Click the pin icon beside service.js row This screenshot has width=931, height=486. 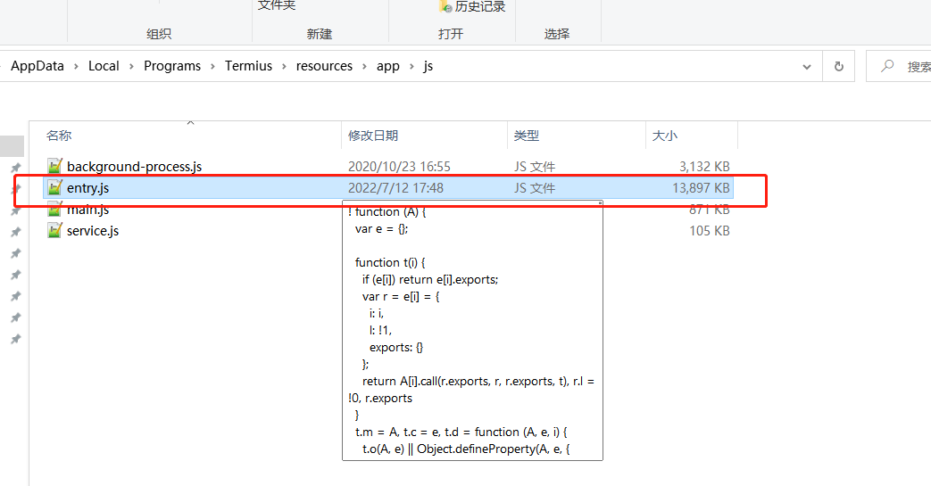(16, 232)
